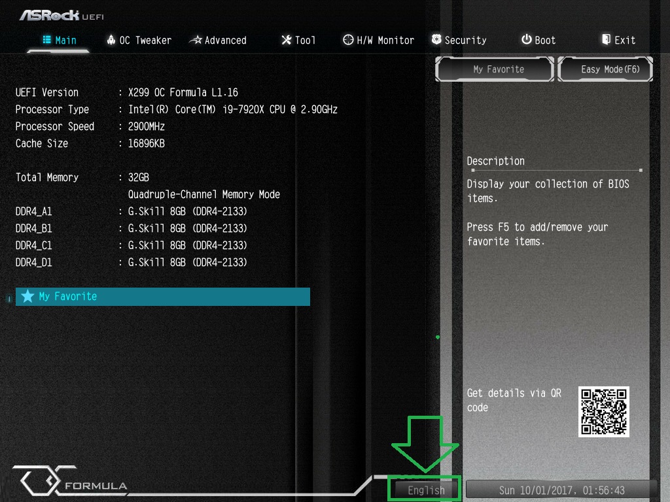Image resolution: width=670 pixels, height=502 pixels.
Task: Click the Total Memory value 32GB
Action: tap(139, 177)
